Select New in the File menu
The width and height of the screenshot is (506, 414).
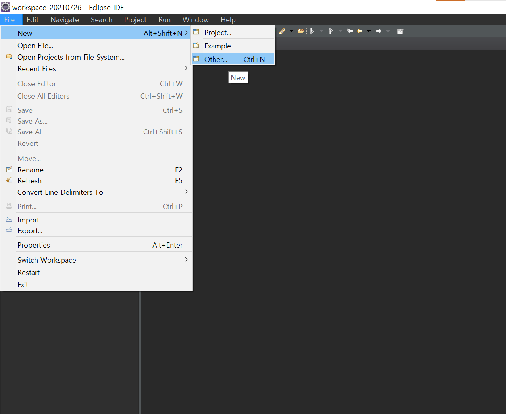tap(96, 33)
